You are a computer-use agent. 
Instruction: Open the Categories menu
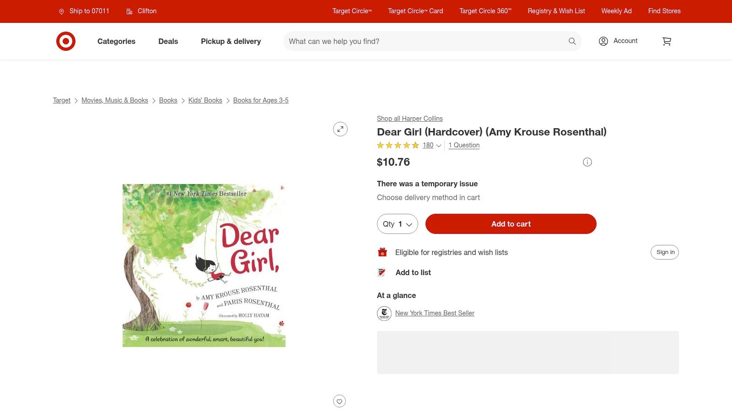(116, 41)
